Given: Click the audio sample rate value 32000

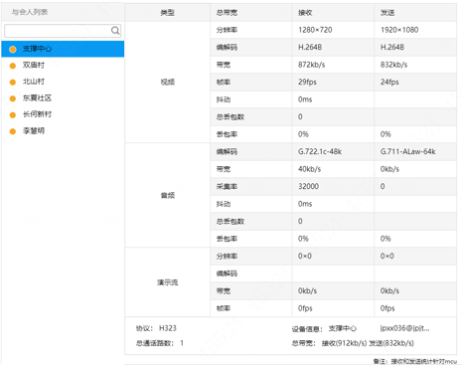Looking at the screenshot, I should coord(308,186).
